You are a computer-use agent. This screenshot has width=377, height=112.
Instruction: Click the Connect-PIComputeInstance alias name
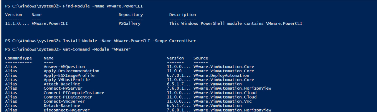(x=74, y=93)
